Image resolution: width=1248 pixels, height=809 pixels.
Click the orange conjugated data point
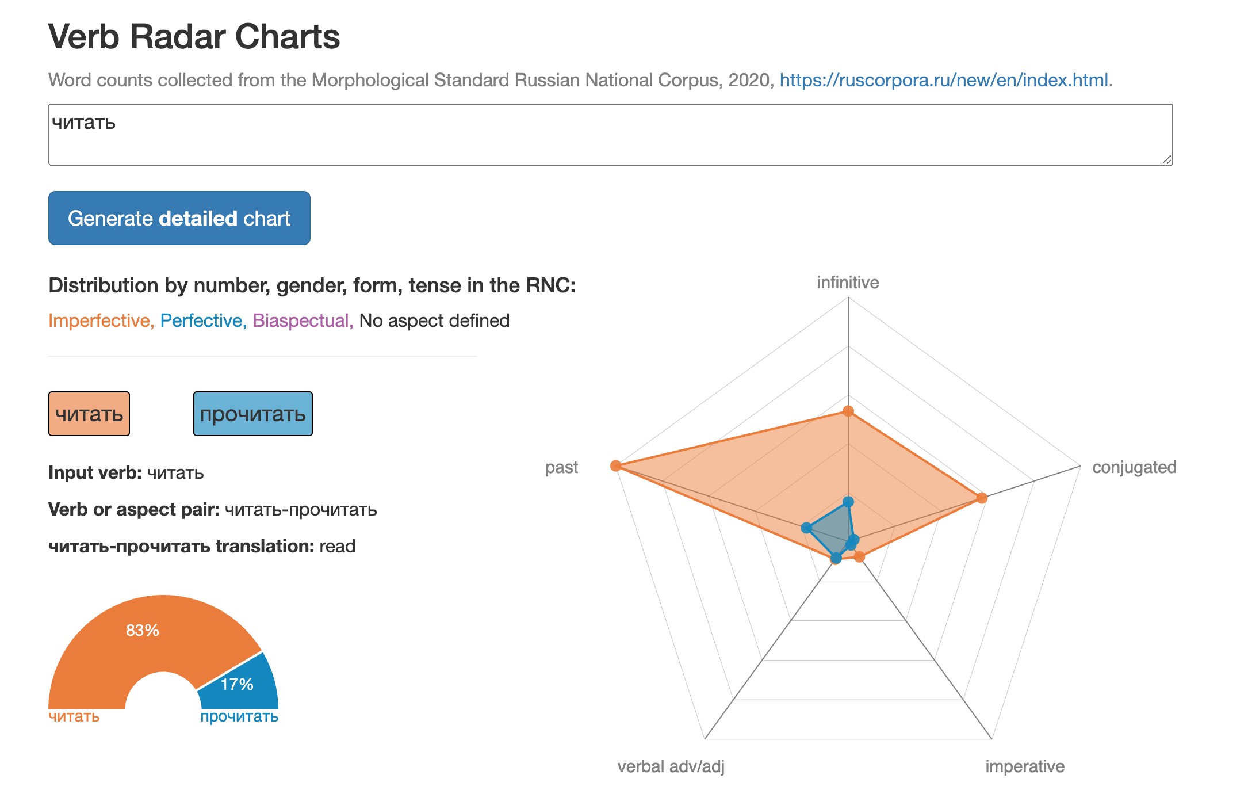point(982,498)
